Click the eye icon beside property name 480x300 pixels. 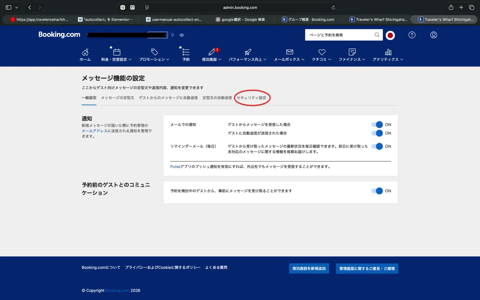tap(182, 35)
